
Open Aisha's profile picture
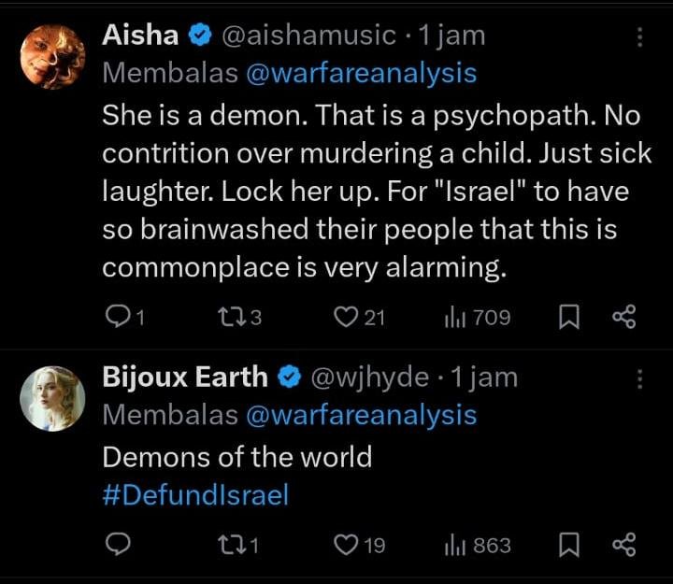[x=52, y=56]
